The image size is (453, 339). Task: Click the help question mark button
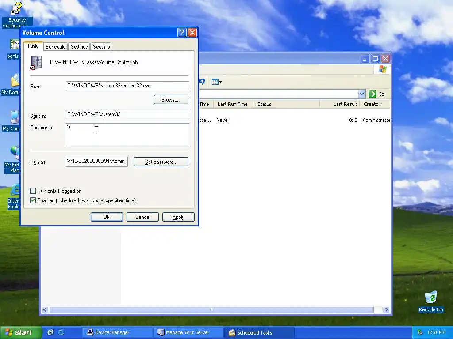[182, 33]
